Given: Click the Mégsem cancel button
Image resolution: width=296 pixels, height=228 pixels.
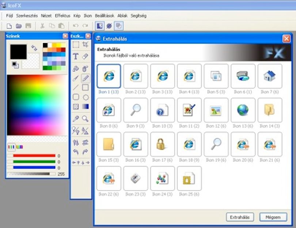Looking at the screenshot, I should click(273, 217).
